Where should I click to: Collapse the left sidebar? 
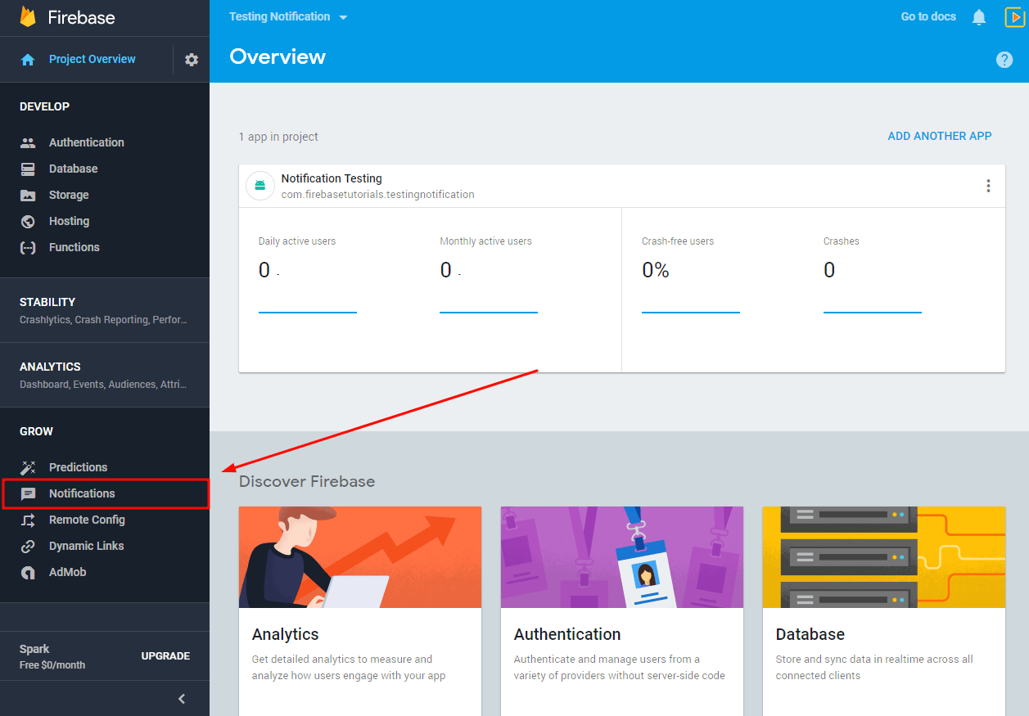point(181,698)
